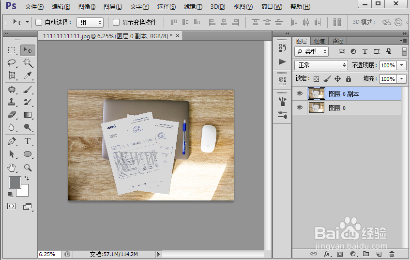The width and height of the screenshot is (410, 260).
Task: Toggle lock transparent pixels
Action: click(x=317, y=79)
